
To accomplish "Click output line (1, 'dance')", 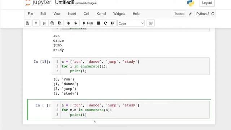I will [66, 84].
